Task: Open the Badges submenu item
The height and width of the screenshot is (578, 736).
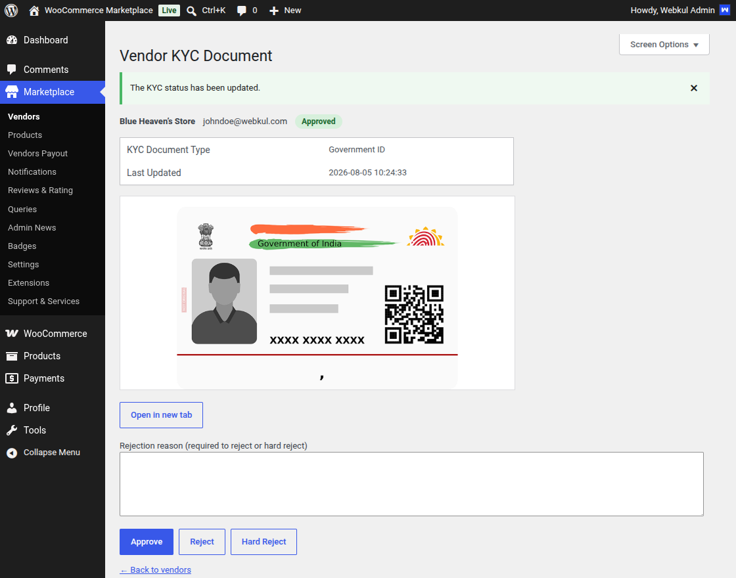Action: point(22,246)
